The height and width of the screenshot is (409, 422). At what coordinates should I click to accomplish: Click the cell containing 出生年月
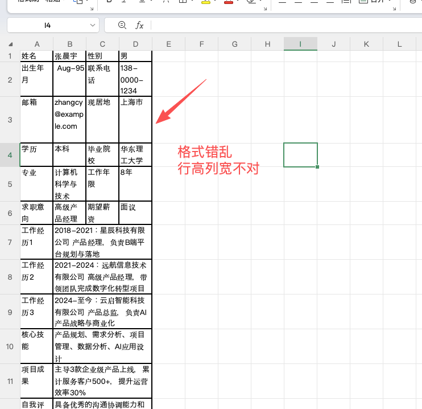point(36,79)
